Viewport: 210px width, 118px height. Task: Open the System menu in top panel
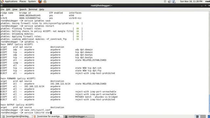coord(32,1)
